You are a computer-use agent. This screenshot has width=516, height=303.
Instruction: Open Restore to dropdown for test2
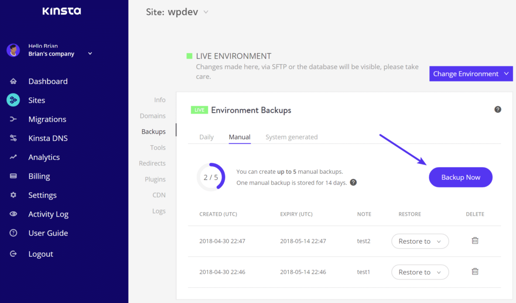(x=420, y=241)
